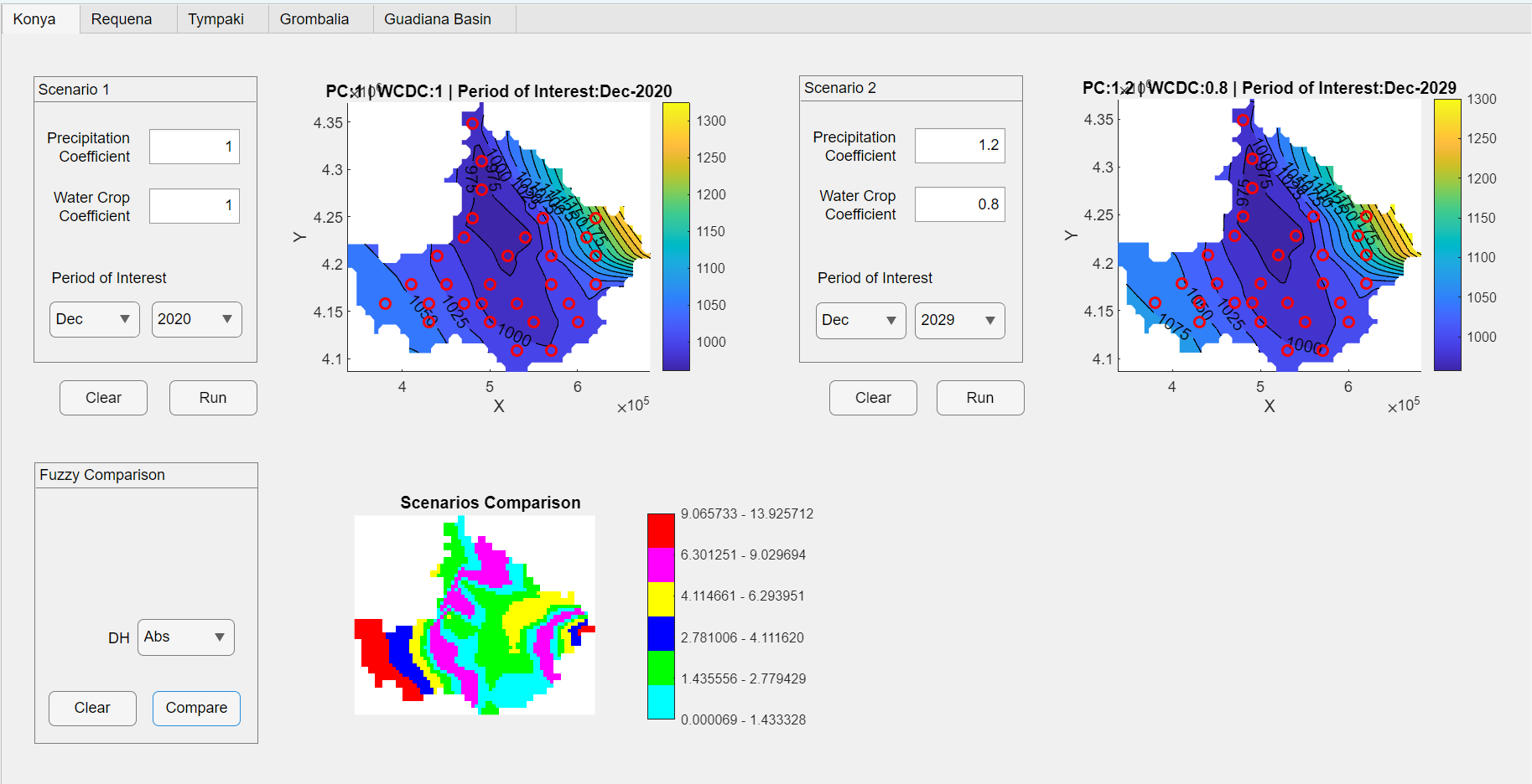1532x784 pixels.
Task: Click the magenta legend swatch 6.301251 - 9.029694
Action: tap(661, 565)
